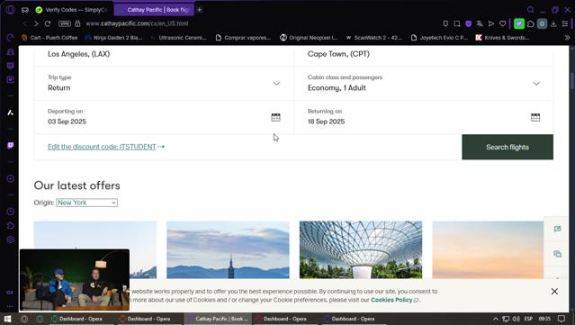Viewport: 575px width, 325px height.
Task: Click departing date 03 Sep 2025
Action: (x=67, y=122)
